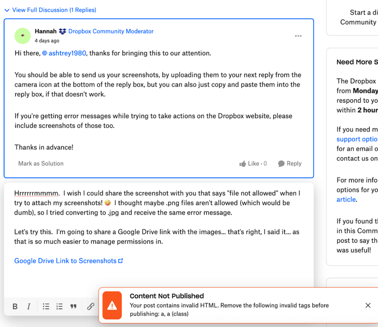Reply to Hannah's post
Image resolution: width=378 pixels, height=327 pixels.
[x=289, y=164]
